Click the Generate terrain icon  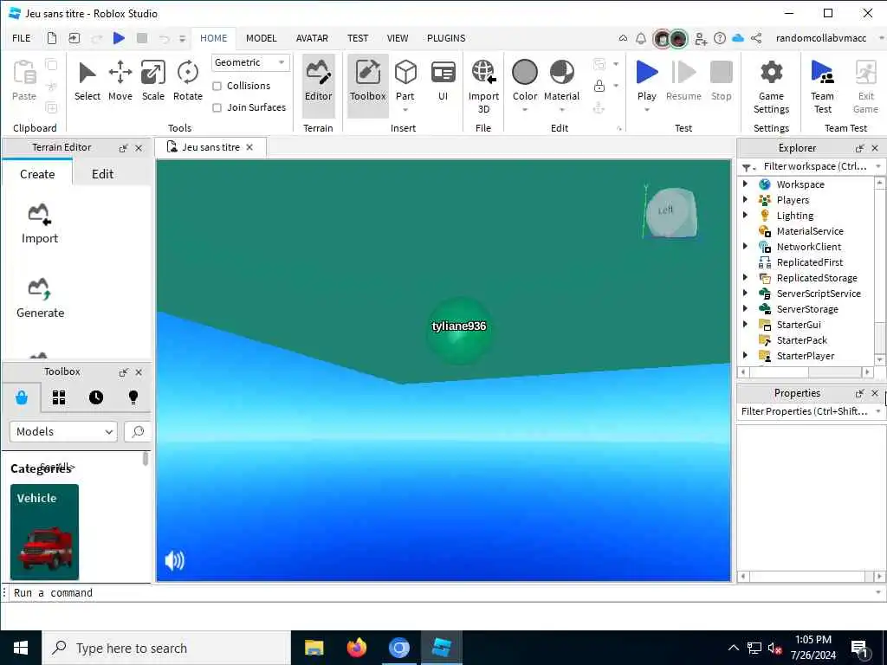point(40,298)
